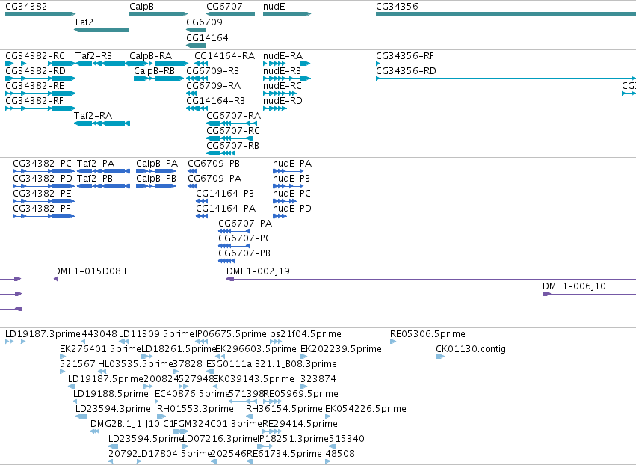
Task: Select protein nudE-PD
Action: tap(280, 216)
